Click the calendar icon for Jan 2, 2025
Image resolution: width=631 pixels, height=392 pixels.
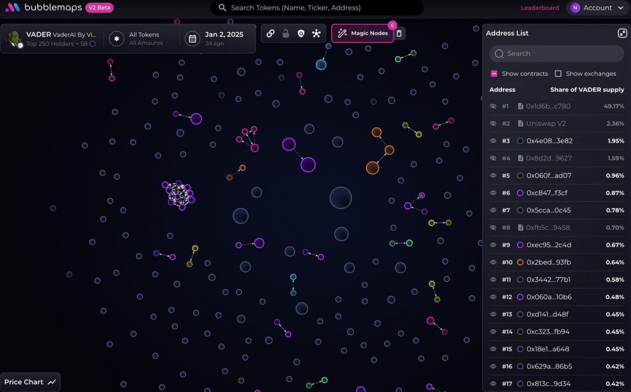click(x=192, y=39)
